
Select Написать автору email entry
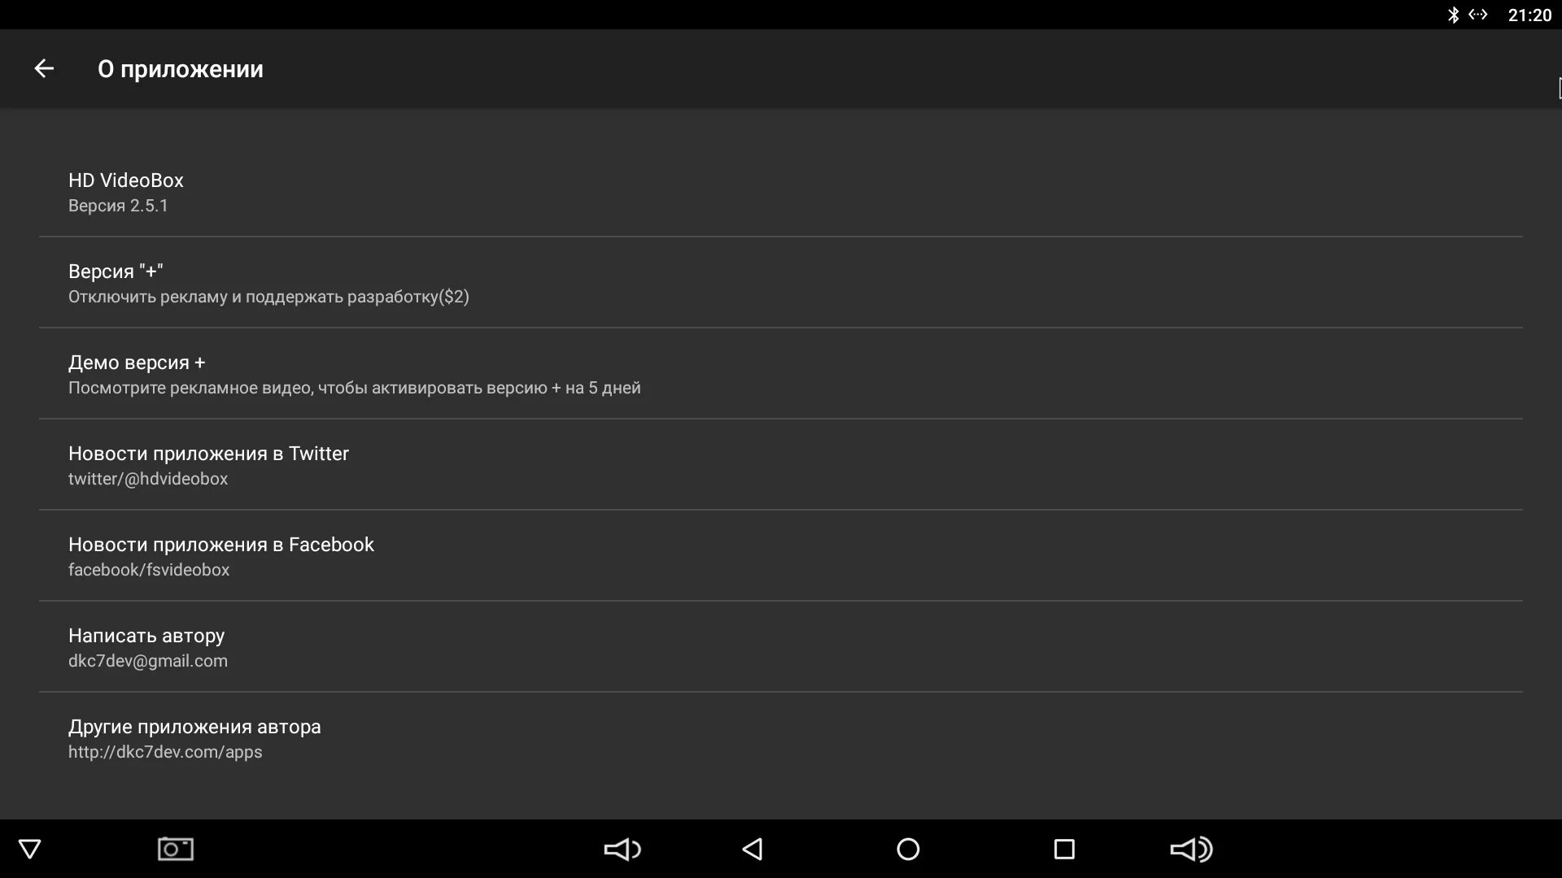(781, 647)
